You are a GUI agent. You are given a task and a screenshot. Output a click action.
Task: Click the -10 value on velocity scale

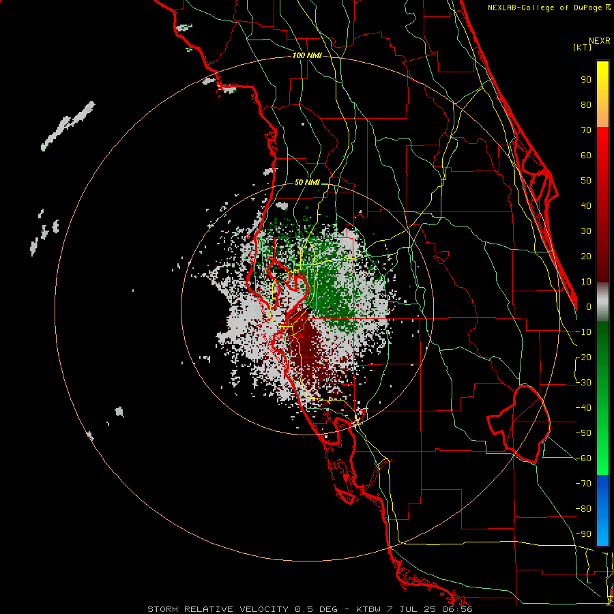pos(583,332)
